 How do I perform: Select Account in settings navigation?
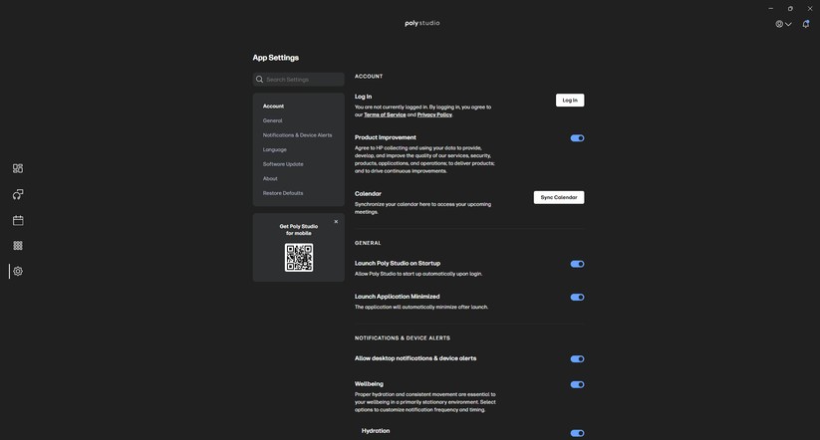coord(273,107)
